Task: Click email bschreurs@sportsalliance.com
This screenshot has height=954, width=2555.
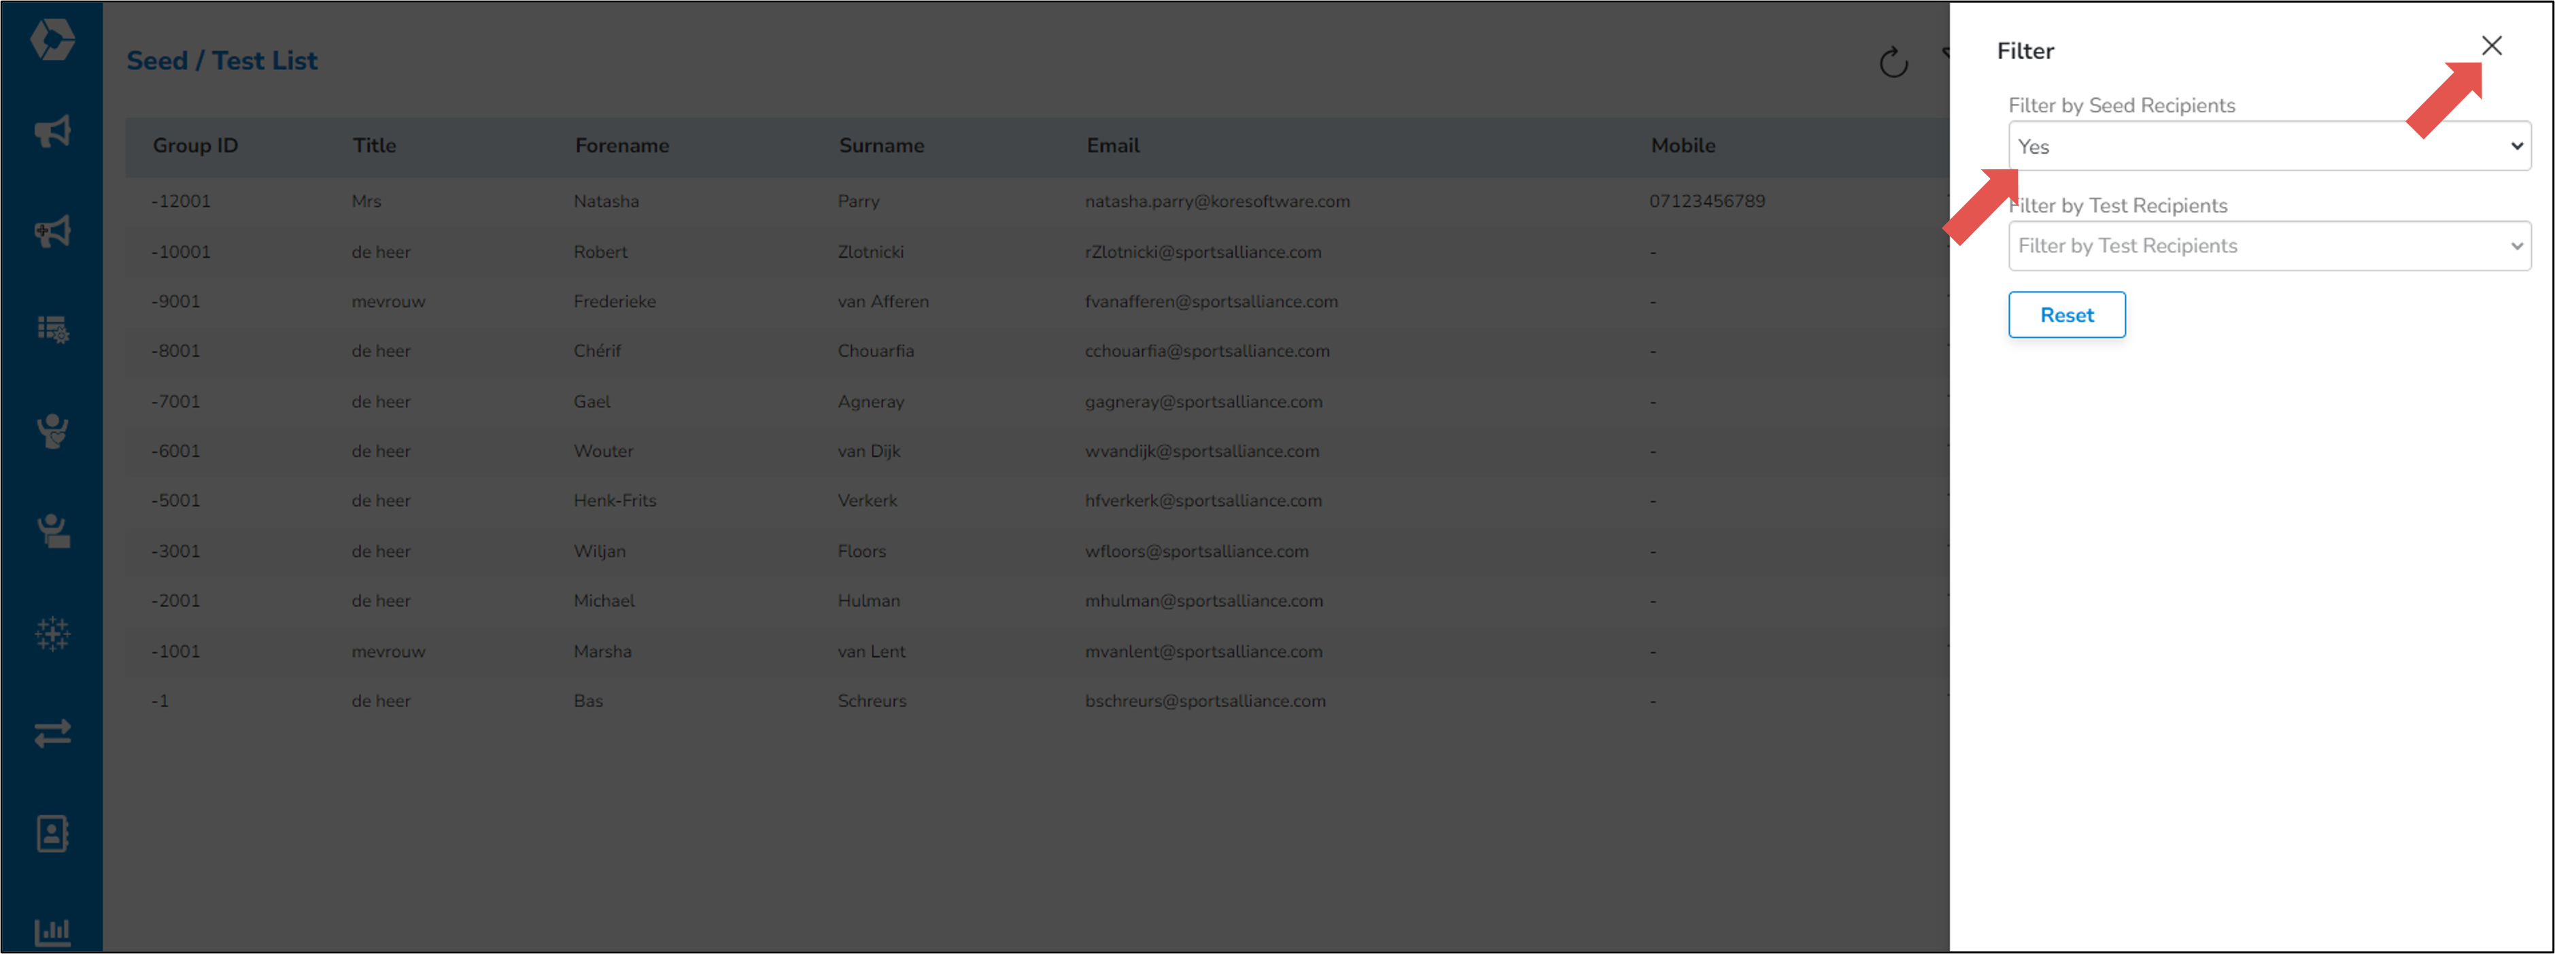Action: pyautogui.click(x=1205, y=701)
